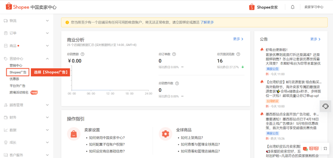This screenshot has width=333, height=158.
Task: Open 如何上架商品? guide
Action: pos(192,137)
